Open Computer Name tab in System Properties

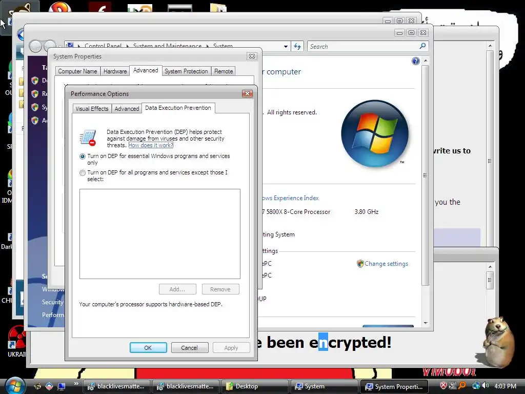77,71
